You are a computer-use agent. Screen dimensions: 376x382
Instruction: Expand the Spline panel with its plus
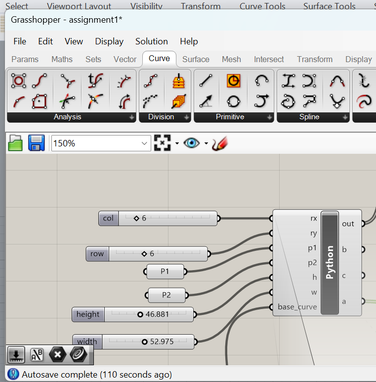345,117
